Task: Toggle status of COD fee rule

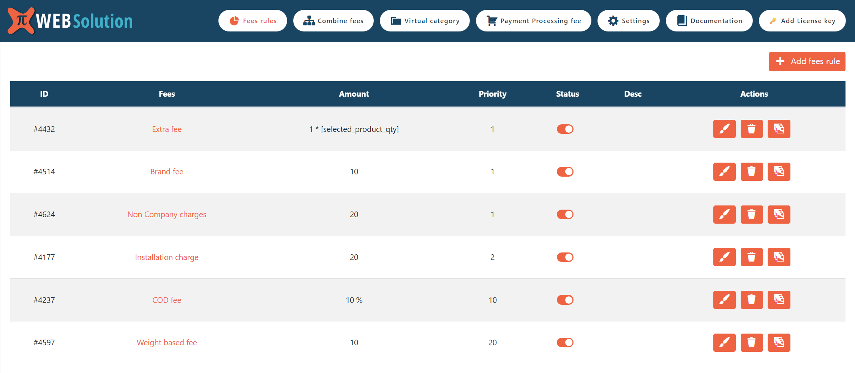Action: [565, 300]
